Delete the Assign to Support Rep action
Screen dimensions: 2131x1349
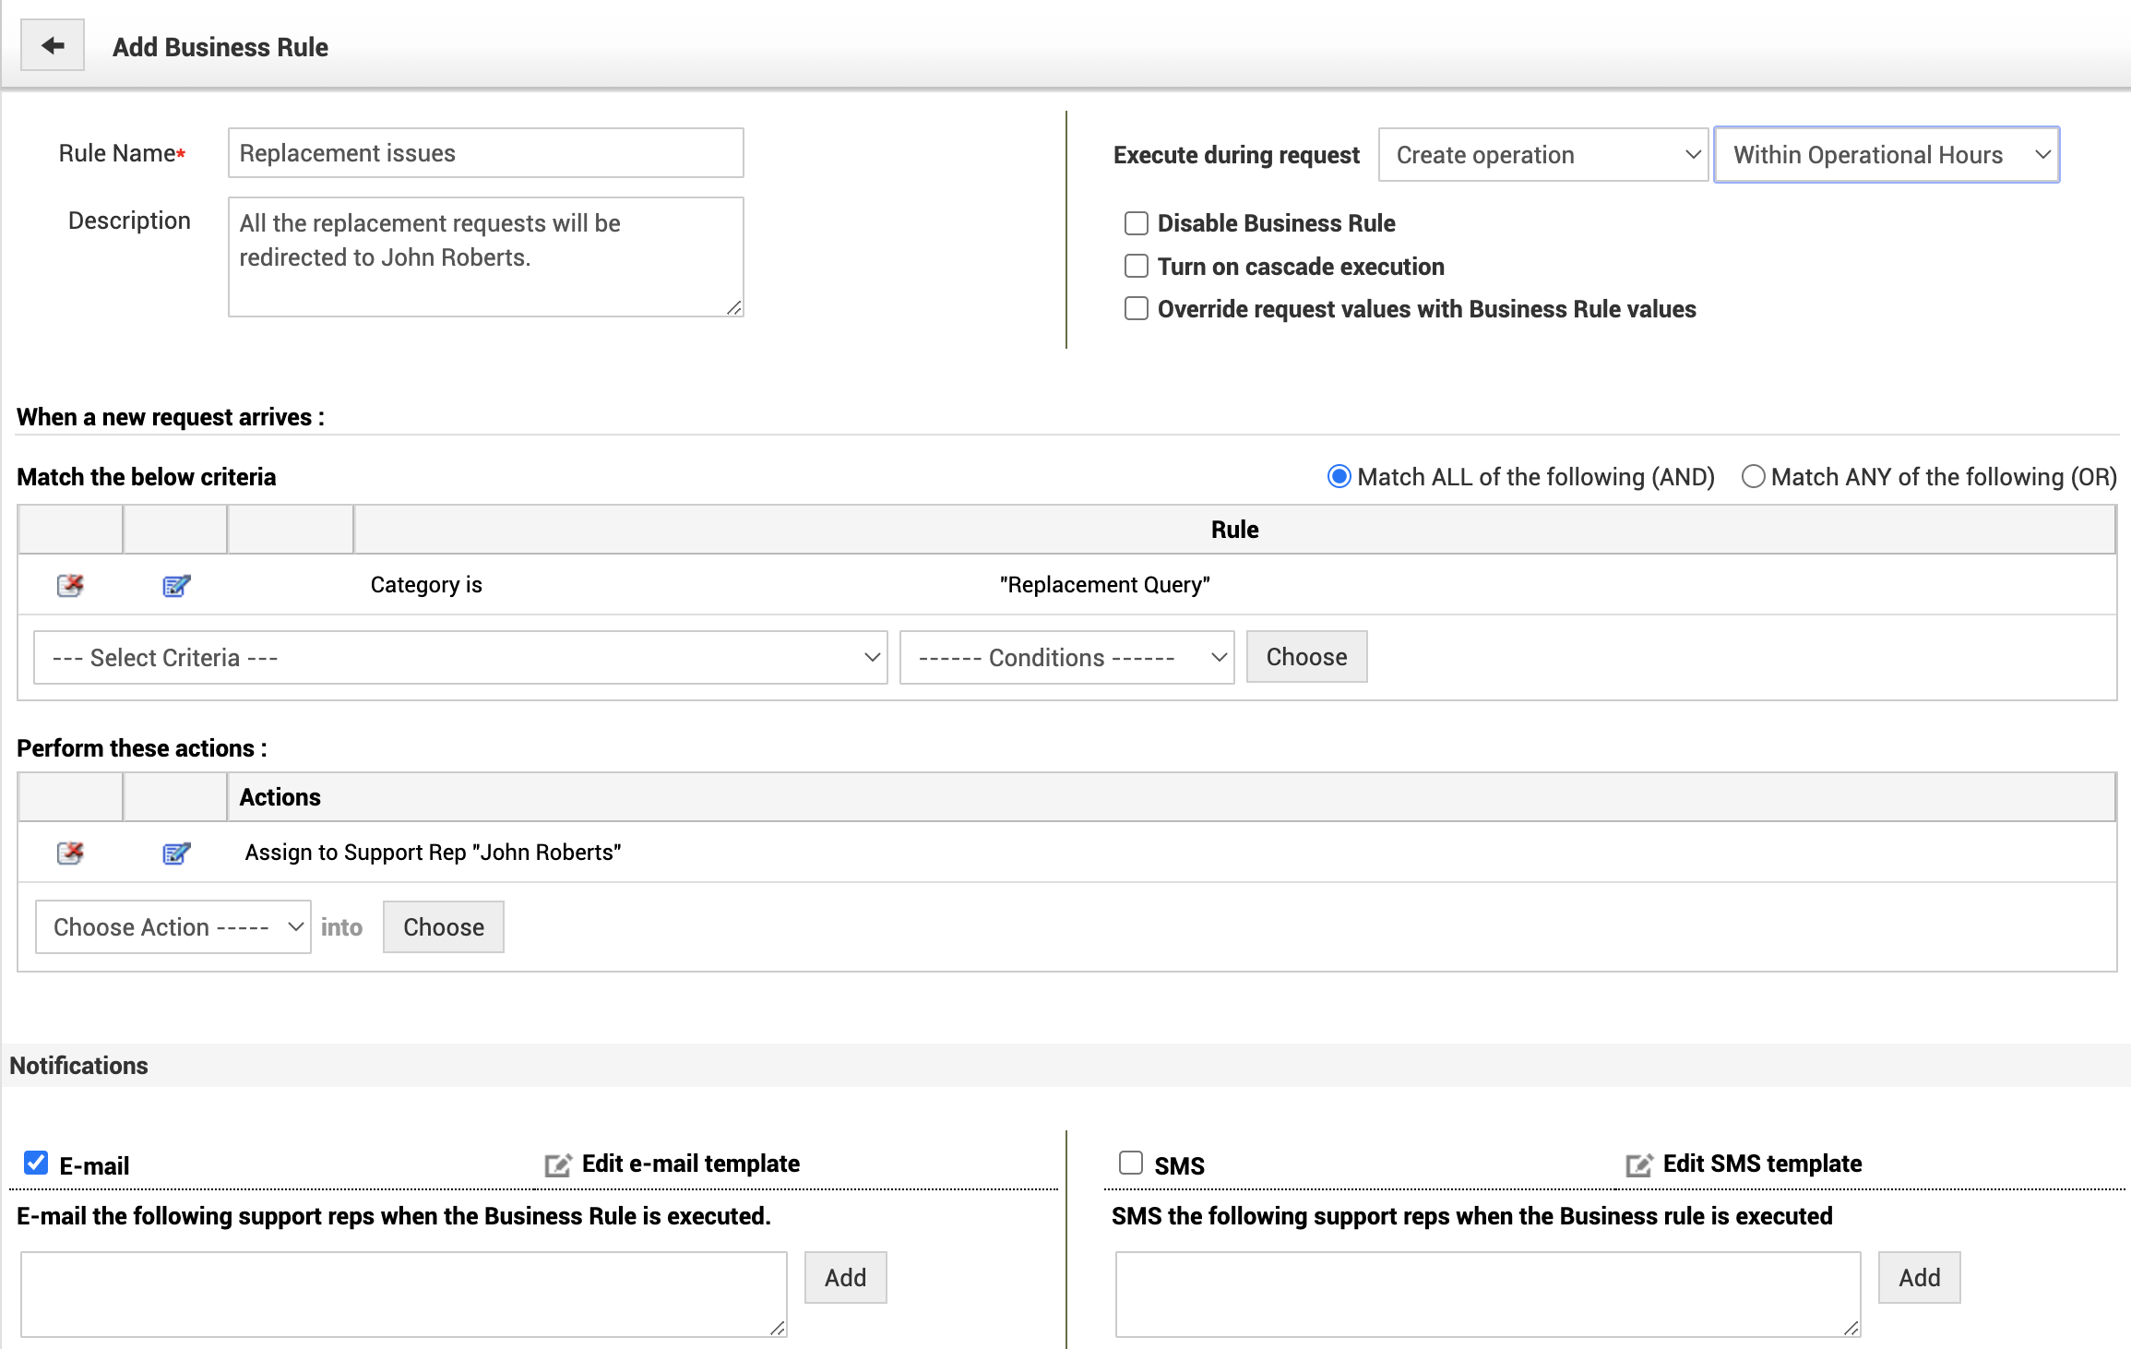(70, 853)
